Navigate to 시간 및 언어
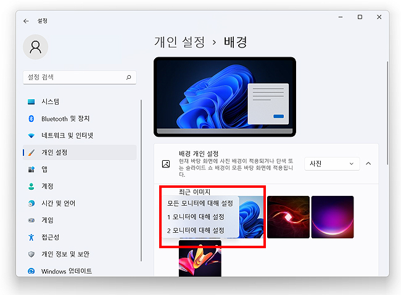This screenshot has width=401, height=295. click(x=80, y=203)
